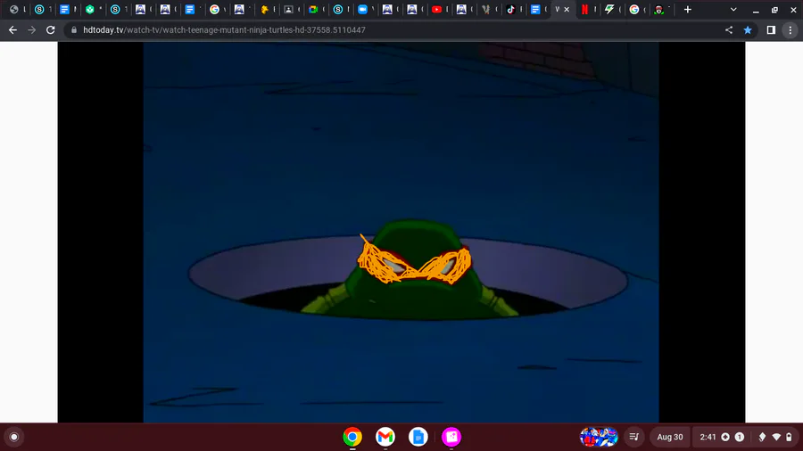This screenshot has width=803, height=451.
Task: Switch to the Netflix tab
Action: (584, 9)
